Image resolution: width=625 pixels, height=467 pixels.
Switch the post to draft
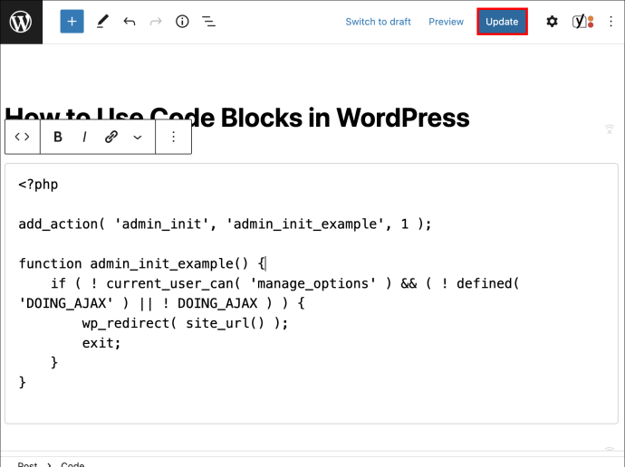(x=378, y=22)
